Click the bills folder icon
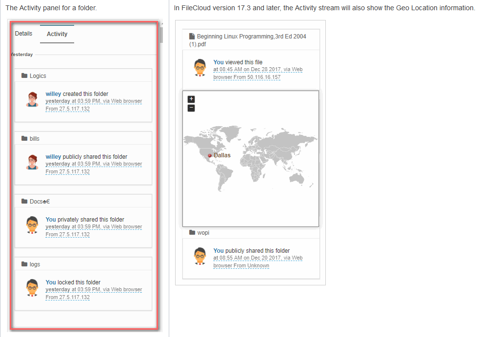The width and height of the screenshot is (478, 337). pos(24,139)
